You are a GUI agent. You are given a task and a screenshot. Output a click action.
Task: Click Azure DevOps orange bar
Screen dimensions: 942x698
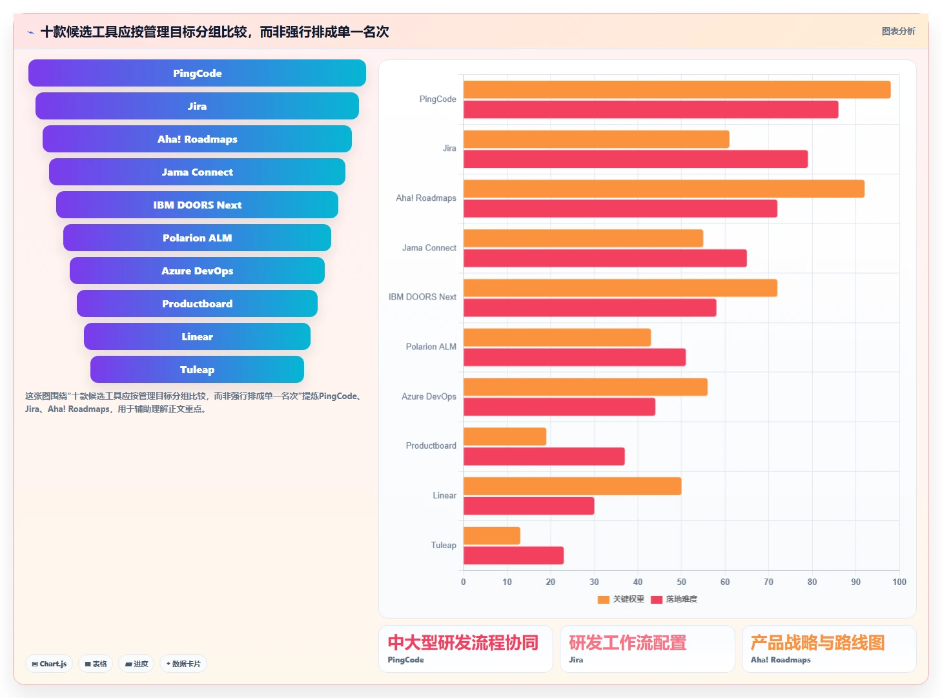click(x=586, y=387)
